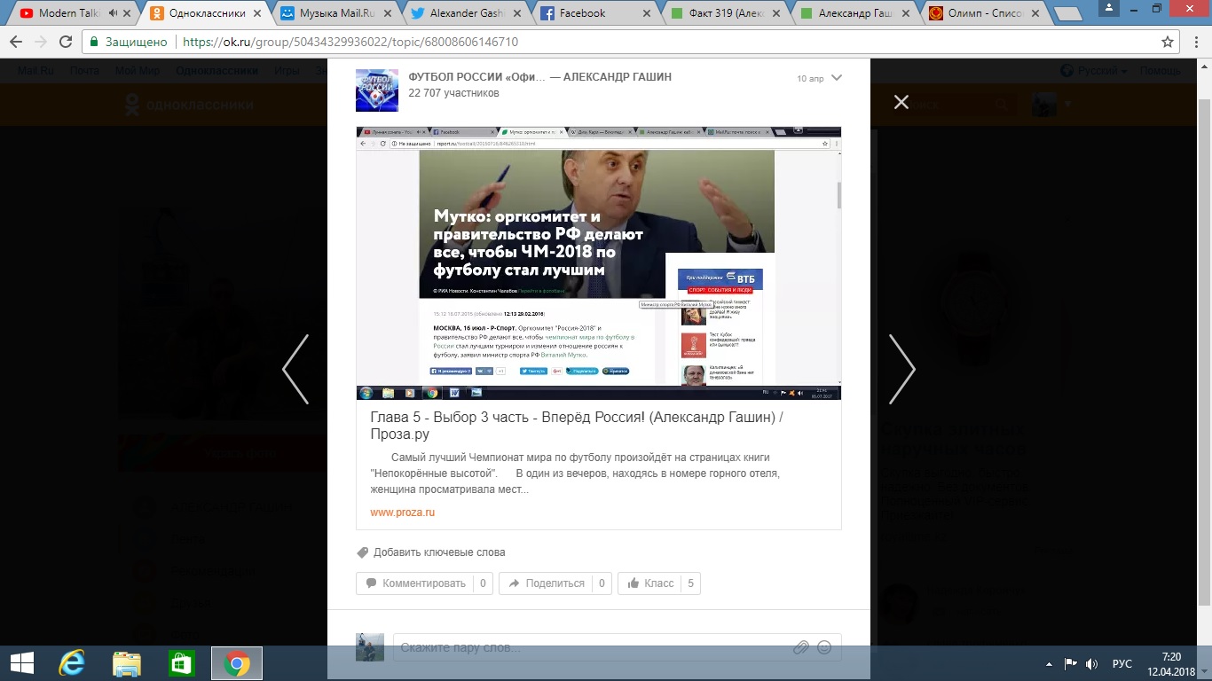Open the post options chevron beside 10 апр
The width and height of the screenshot is (1212, 681).
click(836, 78)
